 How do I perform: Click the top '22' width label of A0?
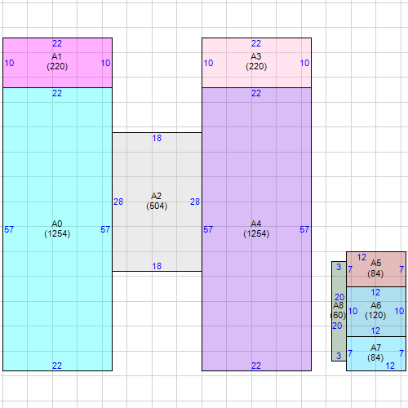57,93
